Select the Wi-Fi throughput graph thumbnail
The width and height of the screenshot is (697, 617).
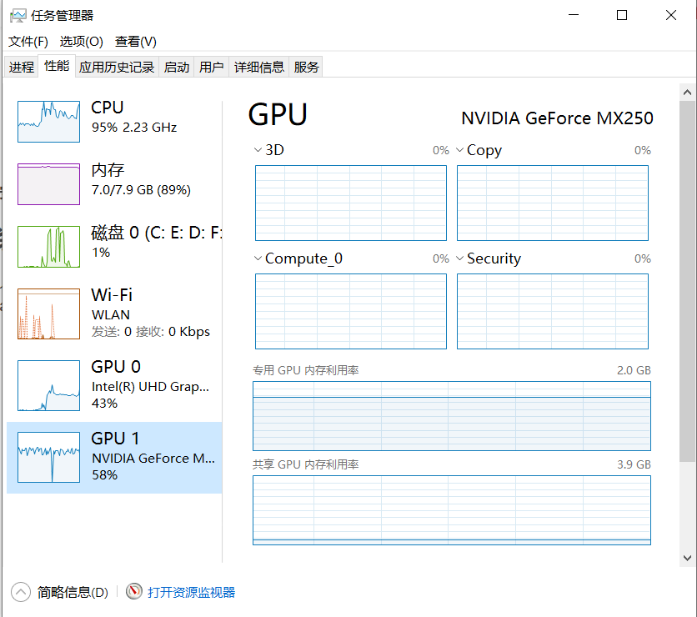click(x=49, y=314)
